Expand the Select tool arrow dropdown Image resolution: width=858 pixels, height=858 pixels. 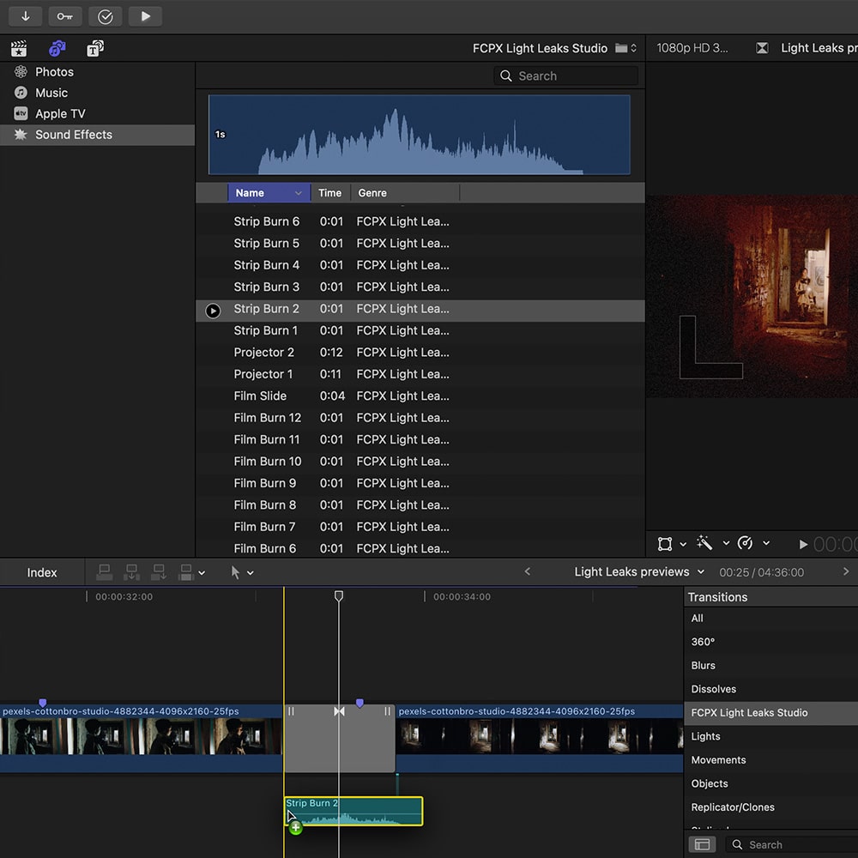tap(251, 573)
